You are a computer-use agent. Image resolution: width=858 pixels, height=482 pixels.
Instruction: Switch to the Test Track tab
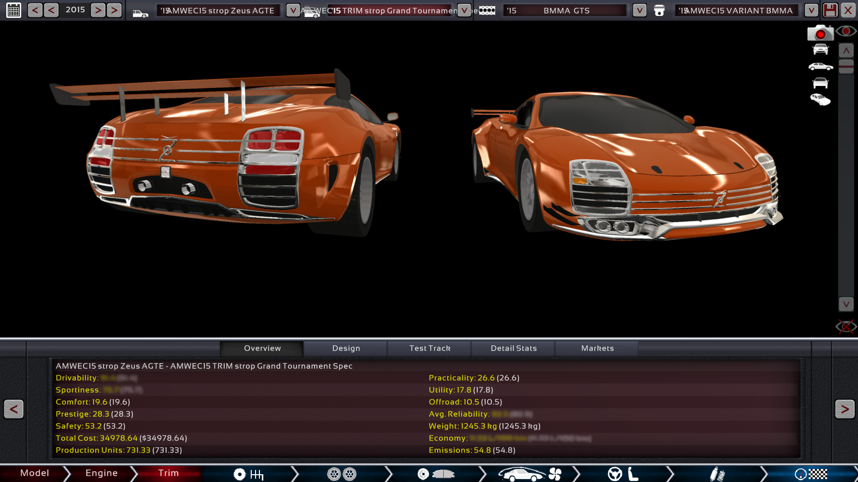click(x=430, y=348)
